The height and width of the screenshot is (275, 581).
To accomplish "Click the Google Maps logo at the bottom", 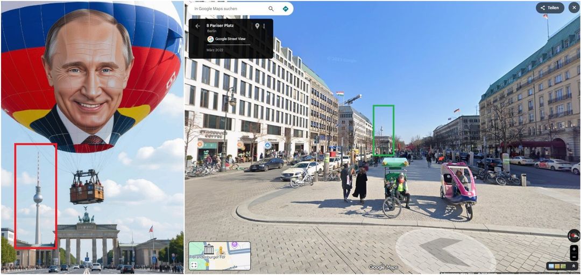I will click(x=383, y=267).
